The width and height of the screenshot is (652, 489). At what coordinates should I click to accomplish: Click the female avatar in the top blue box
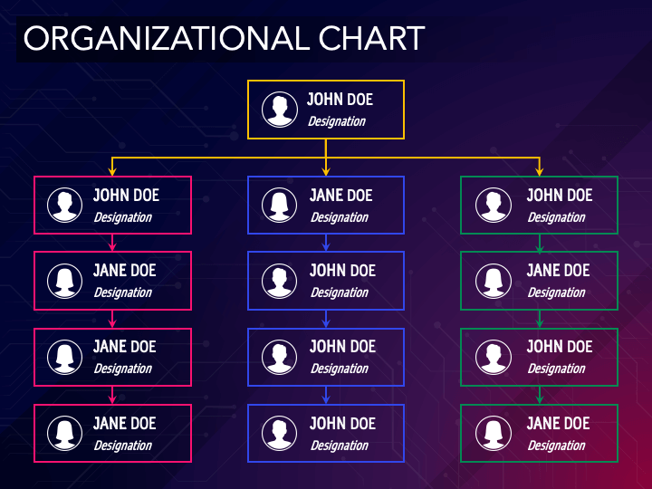(x=280, y=205)
